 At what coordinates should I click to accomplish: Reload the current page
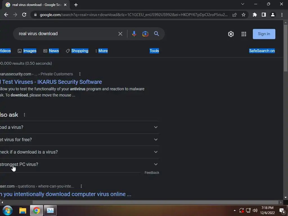coord(24,15)
